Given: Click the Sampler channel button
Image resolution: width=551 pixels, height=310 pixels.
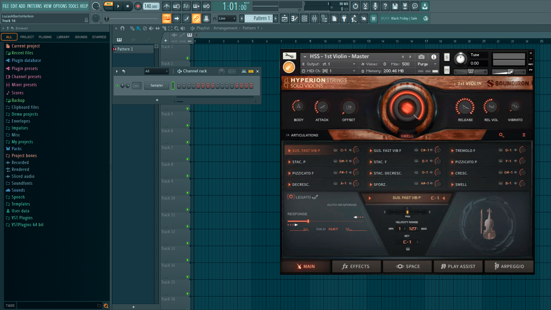Looking at the screenshot, I should (157, 86).
